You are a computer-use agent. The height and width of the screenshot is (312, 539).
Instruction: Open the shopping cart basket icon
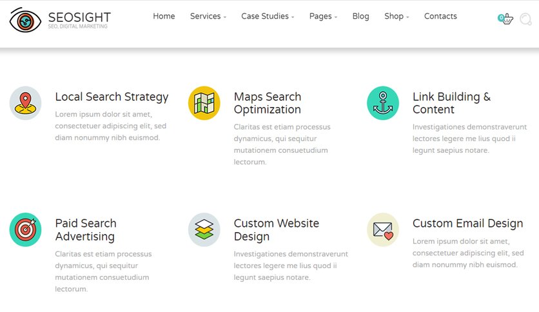point(505,19)
